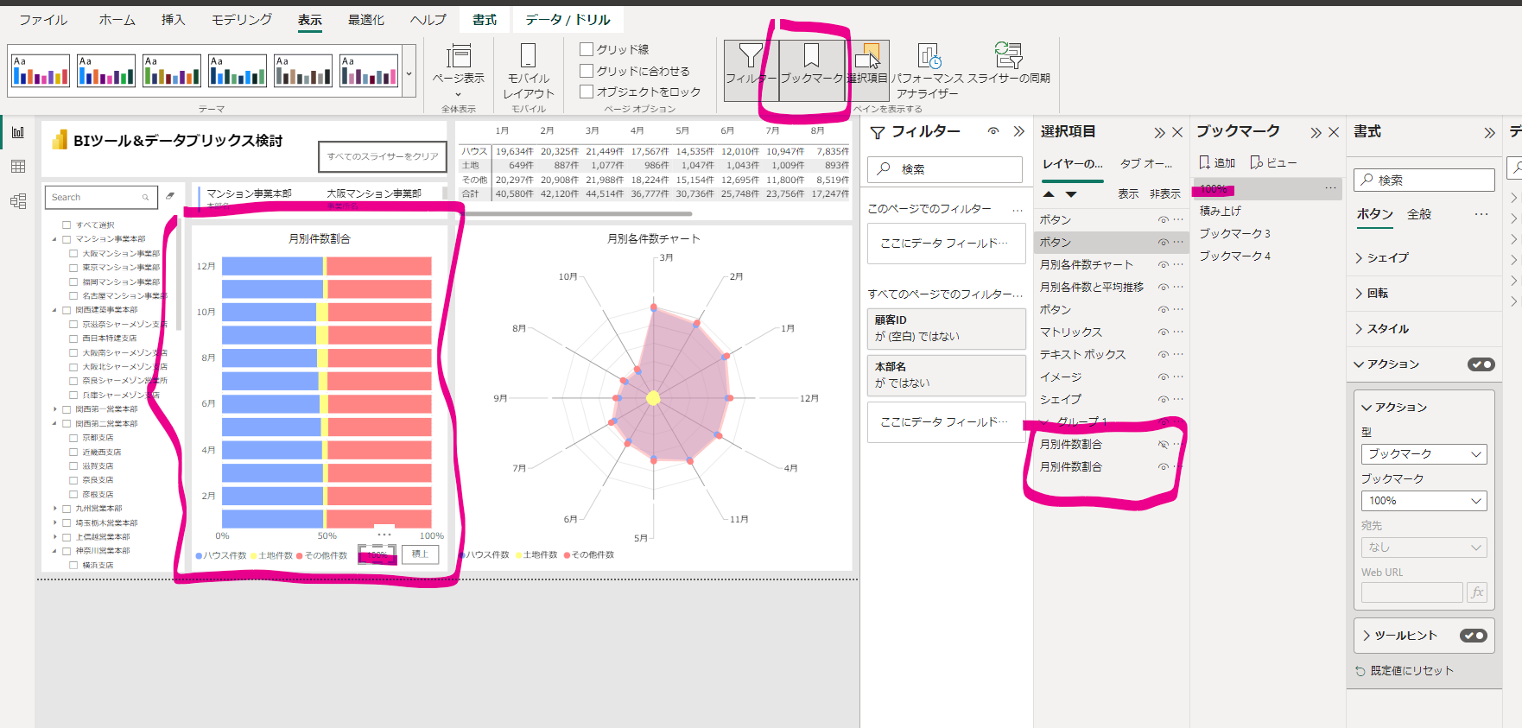Switch to Model view in sidebar

(x=17, y=201)
